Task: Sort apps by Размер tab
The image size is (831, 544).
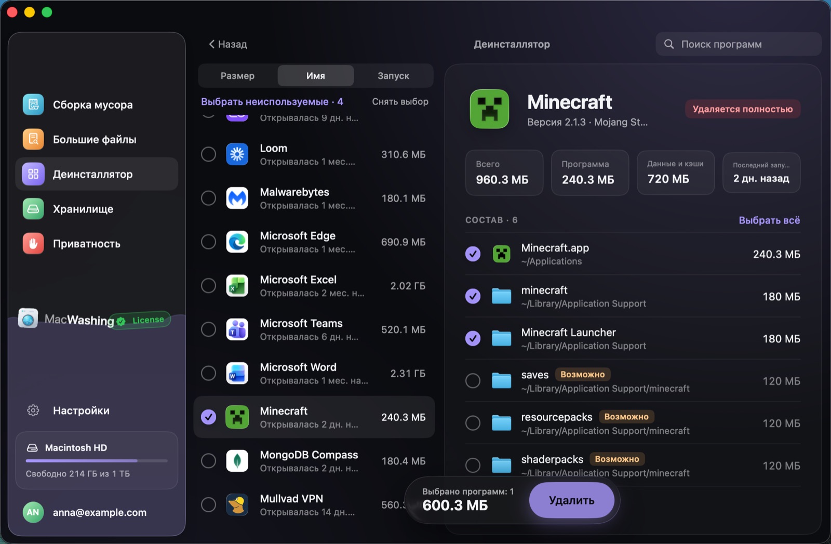Action: 237,76
